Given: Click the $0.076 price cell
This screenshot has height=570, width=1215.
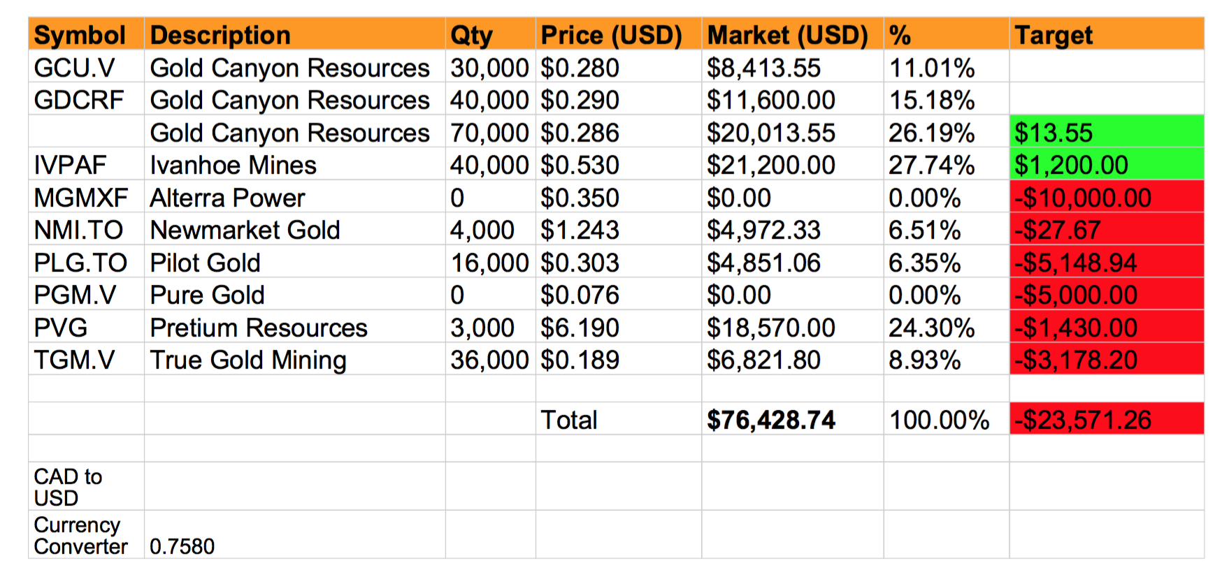Looking at the screenshot, I should pos(619,293).
